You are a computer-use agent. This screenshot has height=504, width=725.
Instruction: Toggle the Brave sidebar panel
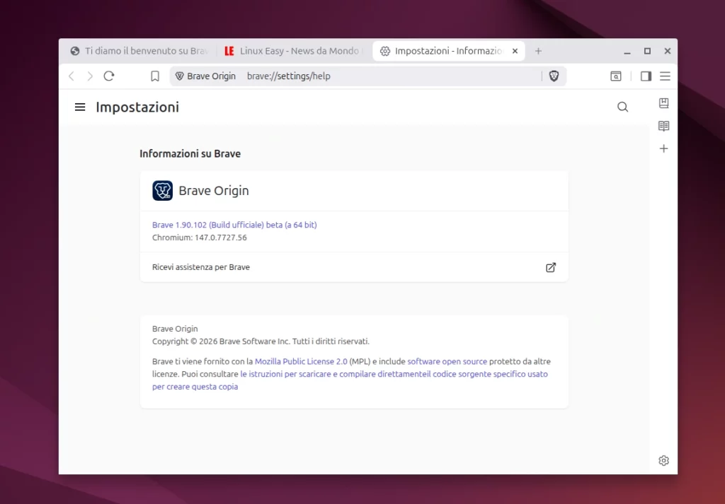coord(646,76)
